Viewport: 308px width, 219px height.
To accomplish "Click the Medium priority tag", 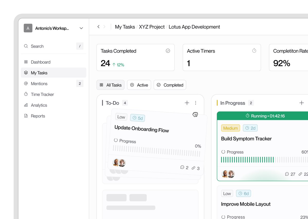I will click(230, 128).
